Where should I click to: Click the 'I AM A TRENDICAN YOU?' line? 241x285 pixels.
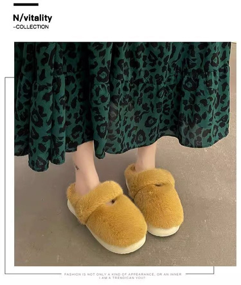pyautogui.click(x=122, y=278)
